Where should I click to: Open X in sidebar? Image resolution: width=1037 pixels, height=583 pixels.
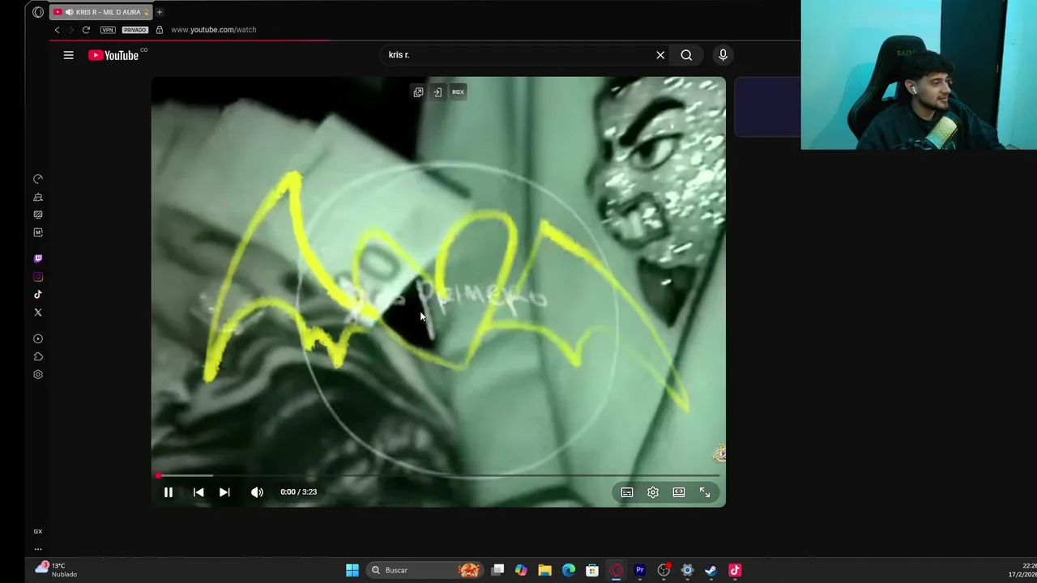[x=38, y=313]
